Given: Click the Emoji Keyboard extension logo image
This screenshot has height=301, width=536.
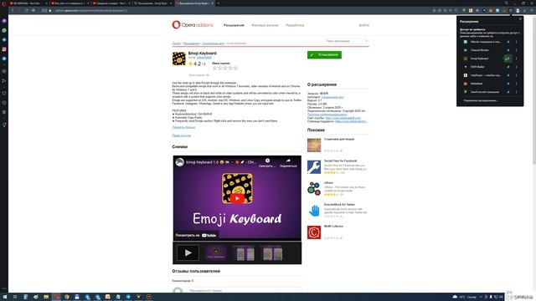Looking at the screenshot, I should coord(178,59).
